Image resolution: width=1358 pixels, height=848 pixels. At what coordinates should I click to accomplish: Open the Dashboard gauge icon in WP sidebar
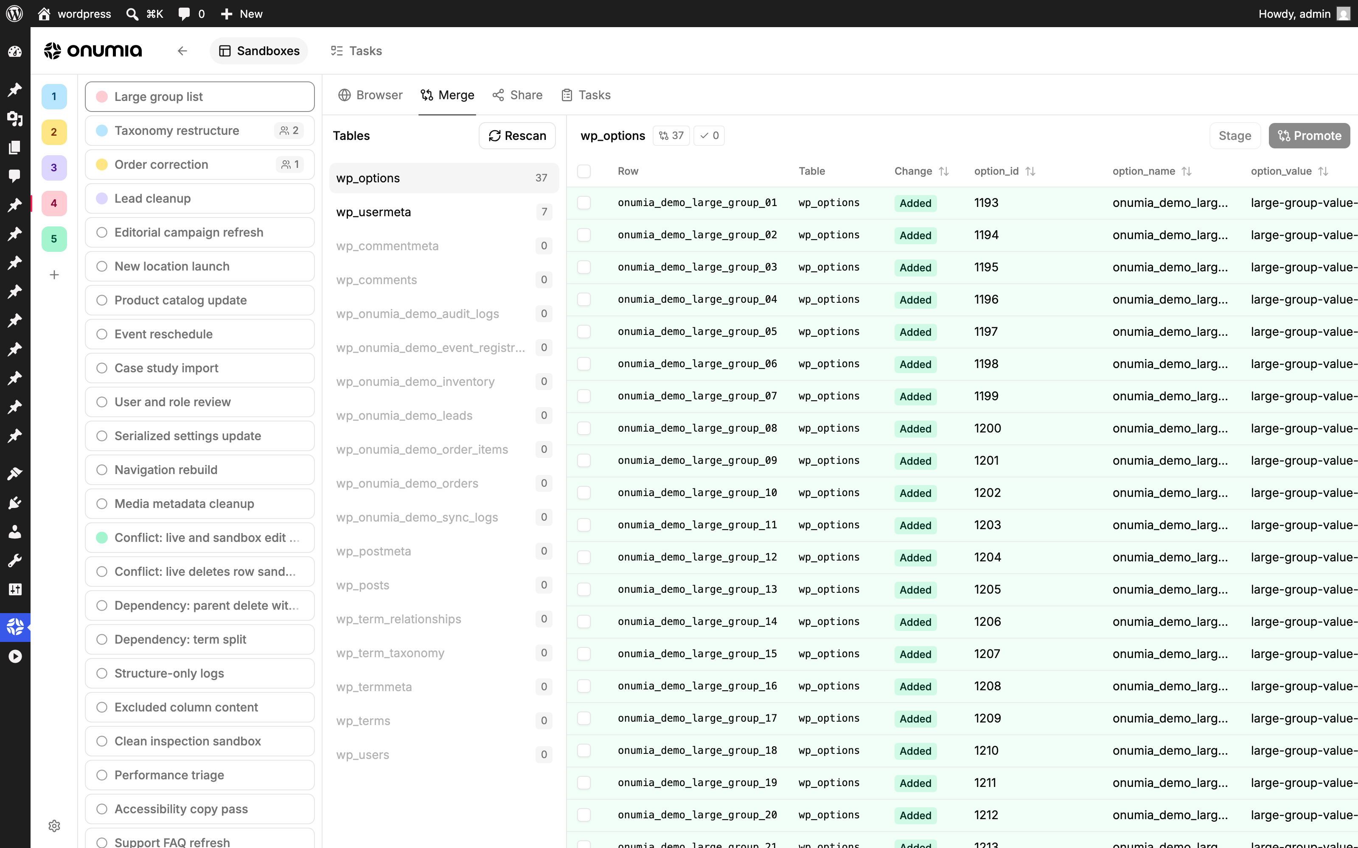pyautogui.click(x=15, y=52)
